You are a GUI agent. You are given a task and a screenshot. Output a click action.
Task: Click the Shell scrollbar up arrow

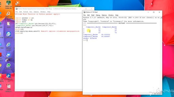click(x=161, y=18)
